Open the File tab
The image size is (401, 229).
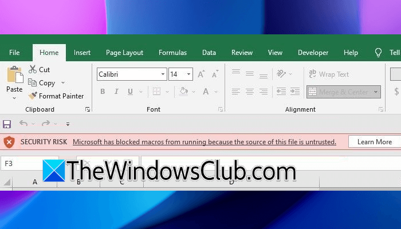coord(14,53)
